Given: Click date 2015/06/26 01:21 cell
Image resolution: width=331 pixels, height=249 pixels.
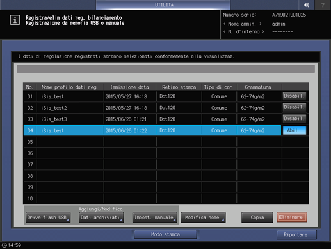Looking at the screenshot, I should tap(126, 119).
